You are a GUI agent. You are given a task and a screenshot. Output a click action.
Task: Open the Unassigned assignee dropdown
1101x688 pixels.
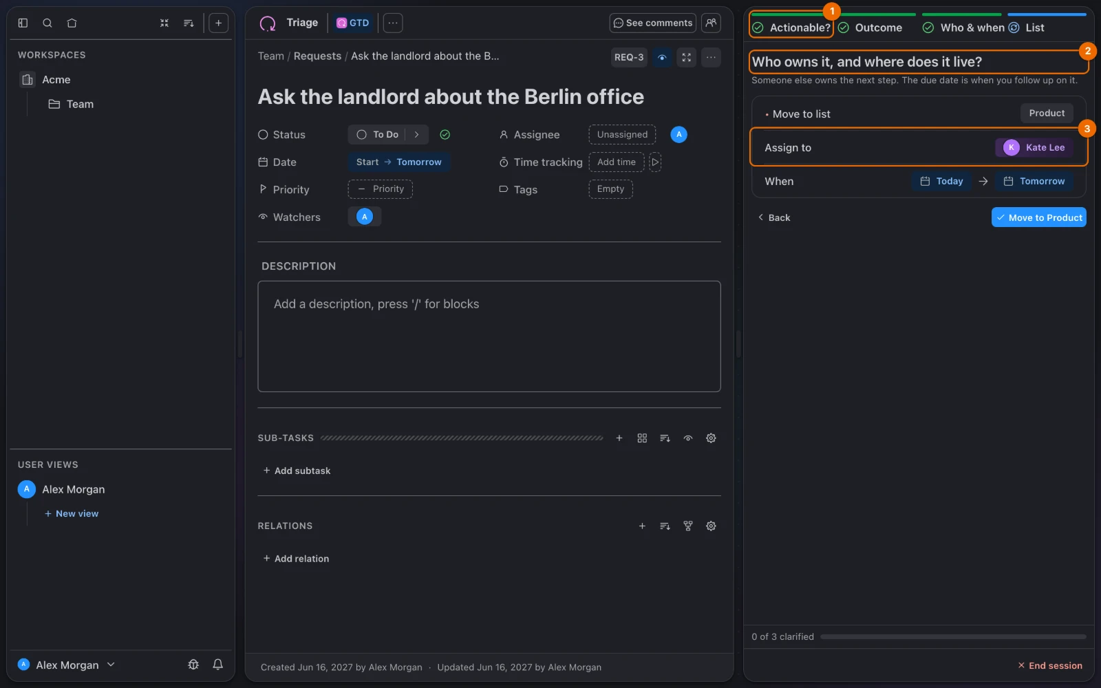[622, 135]
